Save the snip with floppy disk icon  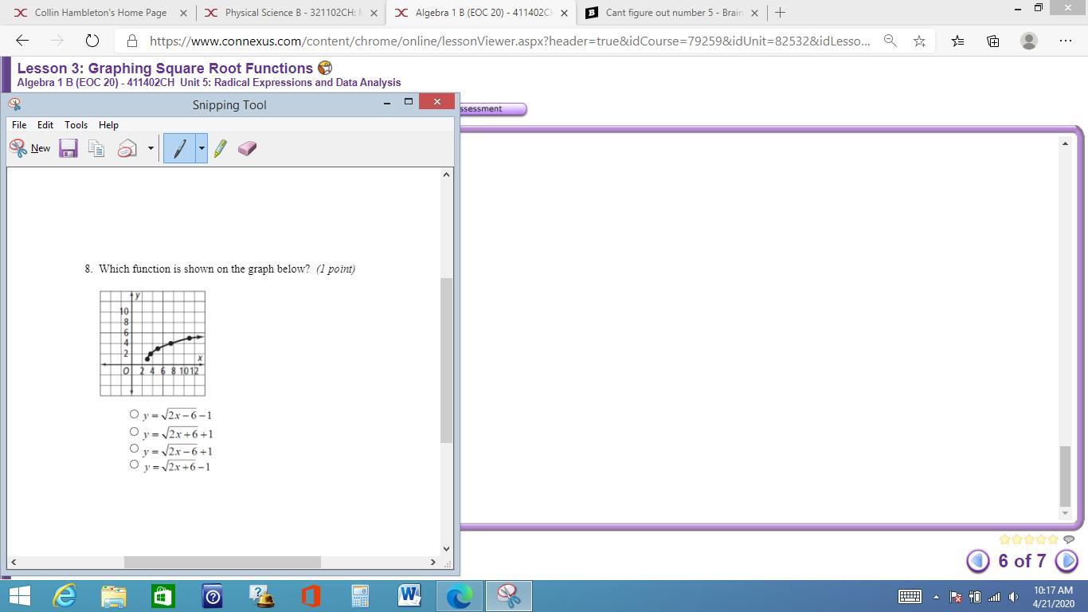68,148
